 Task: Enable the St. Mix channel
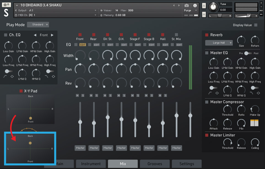tap(177, 35)
